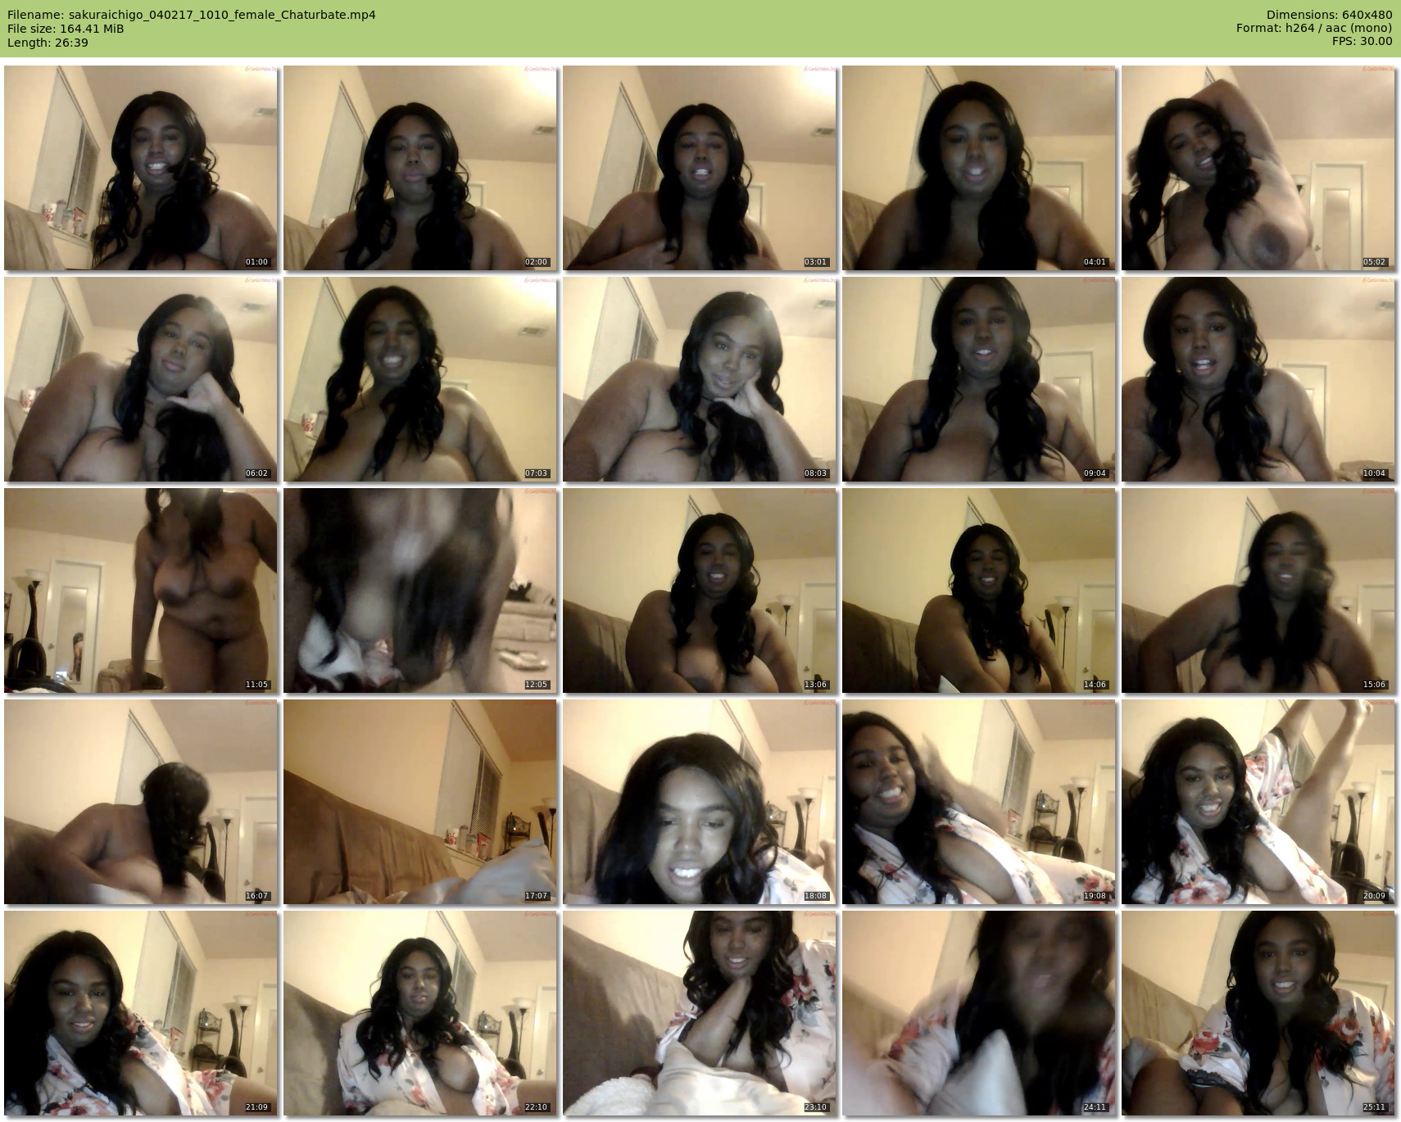Select the thumbnail stamped 02:00
Image resolution: width=1401 pixels, height=1122 pixels.
pos(420,168)
